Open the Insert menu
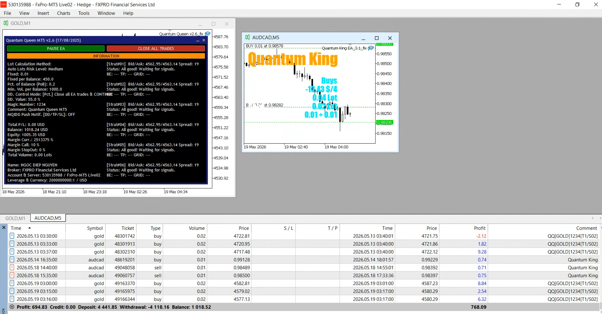Image resolution: width=602 pixels, height=314 pixels. point(43,13)
